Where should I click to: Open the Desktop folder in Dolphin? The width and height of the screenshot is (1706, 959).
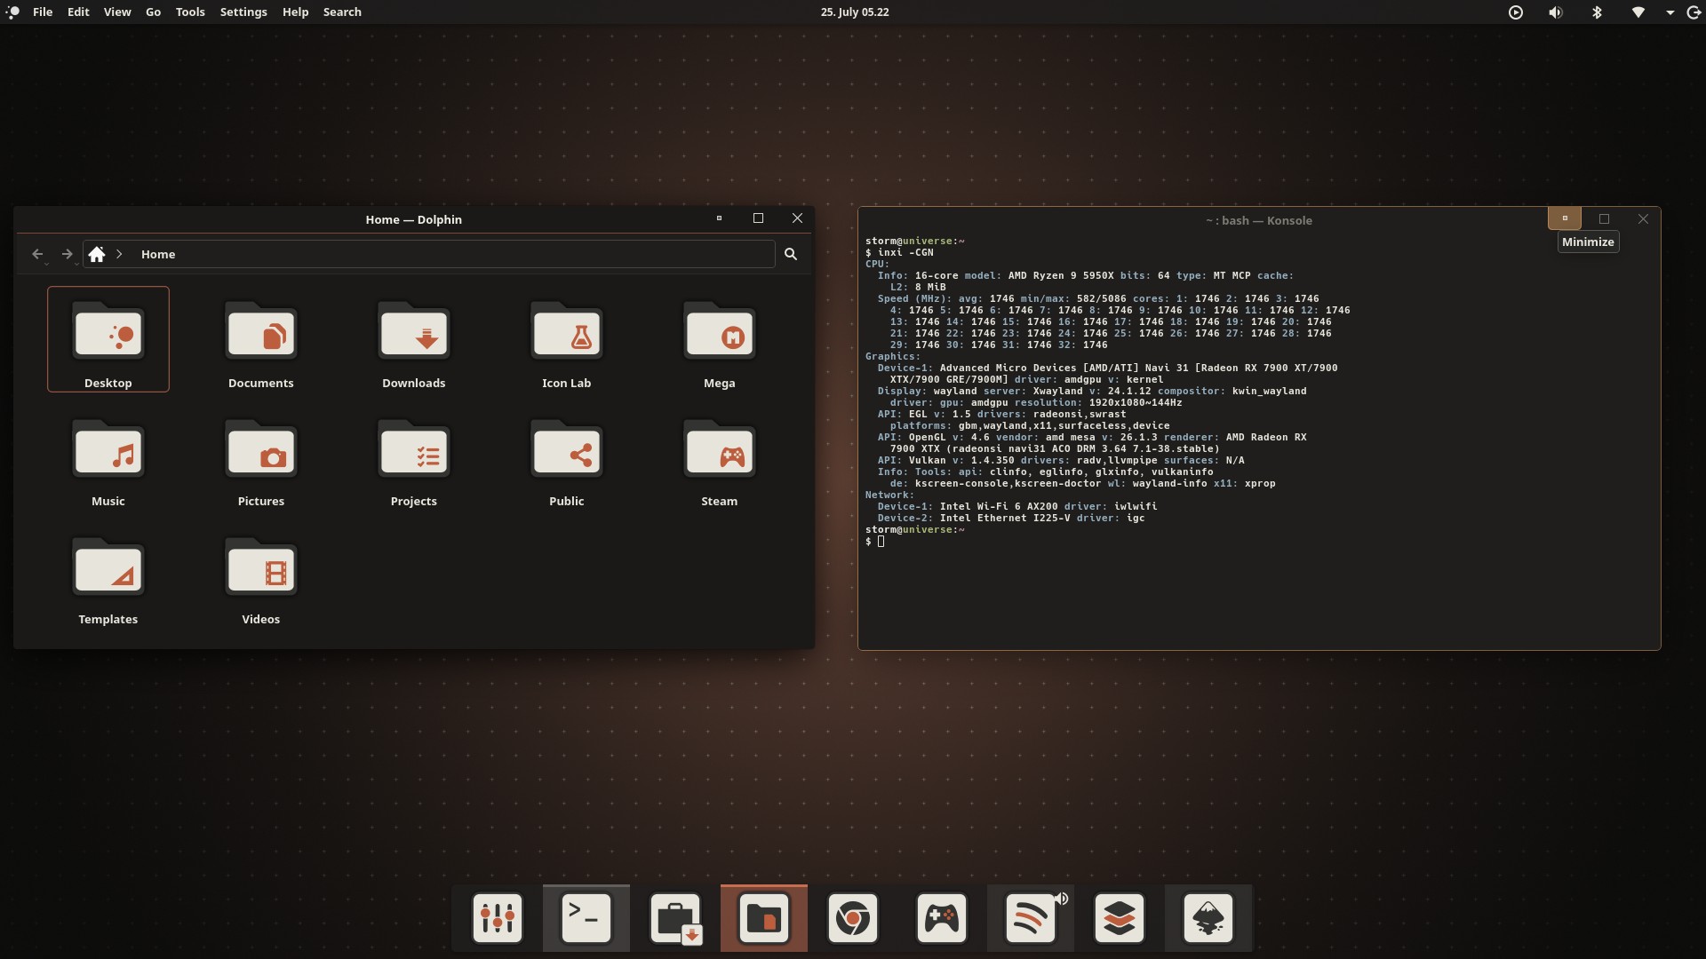pyautogui.click(x=108, y=338)
